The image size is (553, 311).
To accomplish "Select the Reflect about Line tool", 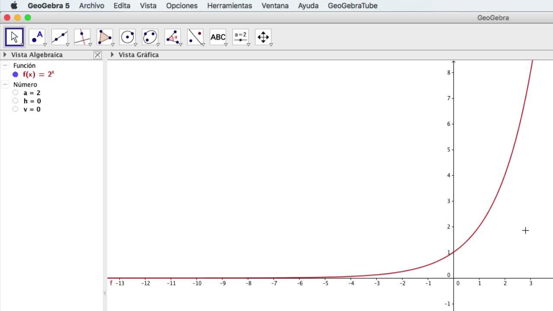I will (x=195, y=37).
